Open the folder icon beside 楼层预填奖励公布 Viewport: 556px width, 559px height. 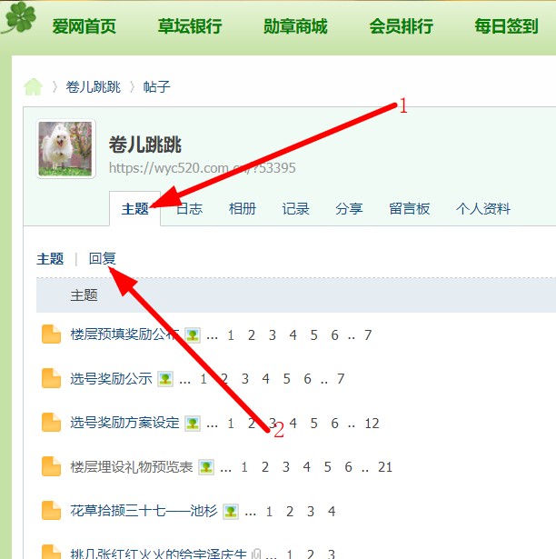[51, 334]
